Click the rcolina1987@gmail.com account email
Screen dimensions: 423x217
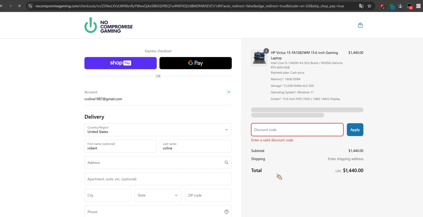[103, 99]
